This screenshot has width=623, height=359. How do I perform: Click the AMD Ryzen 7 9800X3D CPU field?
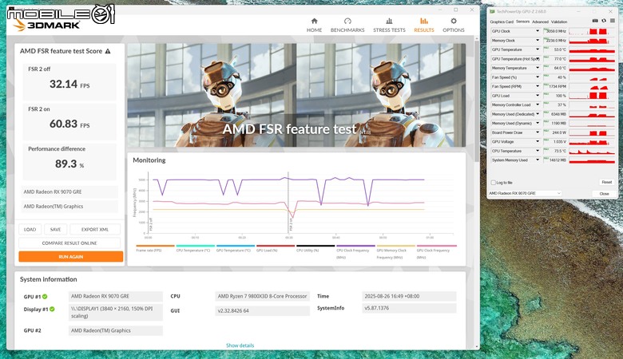coord(262,296)
